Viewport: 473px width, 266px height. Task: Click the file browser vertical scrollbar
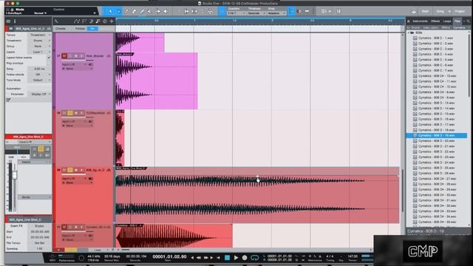point(469,65)
